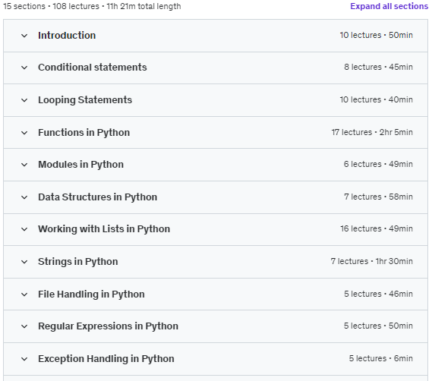Click Expand all sections link

[x=389, y=6]
